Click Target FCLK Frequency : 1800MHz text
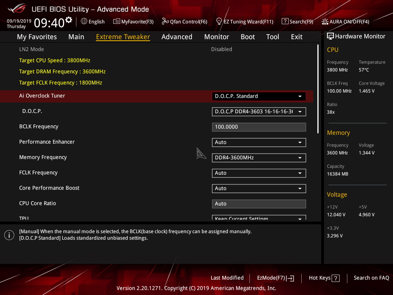Image resolution: width=393 pixels, height=295 pixels. [61, 83]
